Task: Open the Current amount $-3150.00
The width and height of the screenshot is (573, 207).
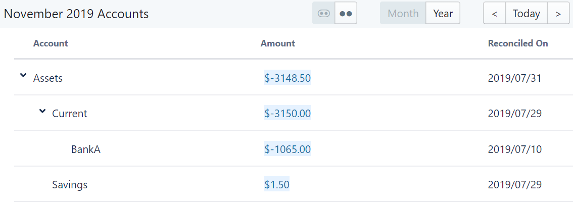Action: [288, 114]
